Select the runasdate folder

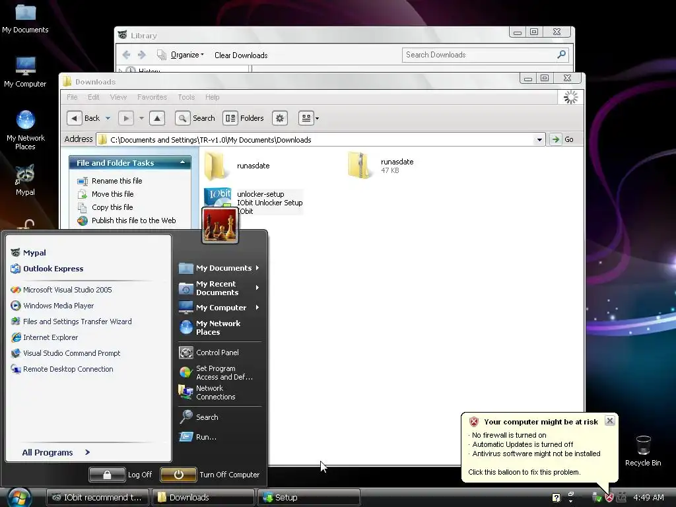pyautogui.click(x=238, y=166)
